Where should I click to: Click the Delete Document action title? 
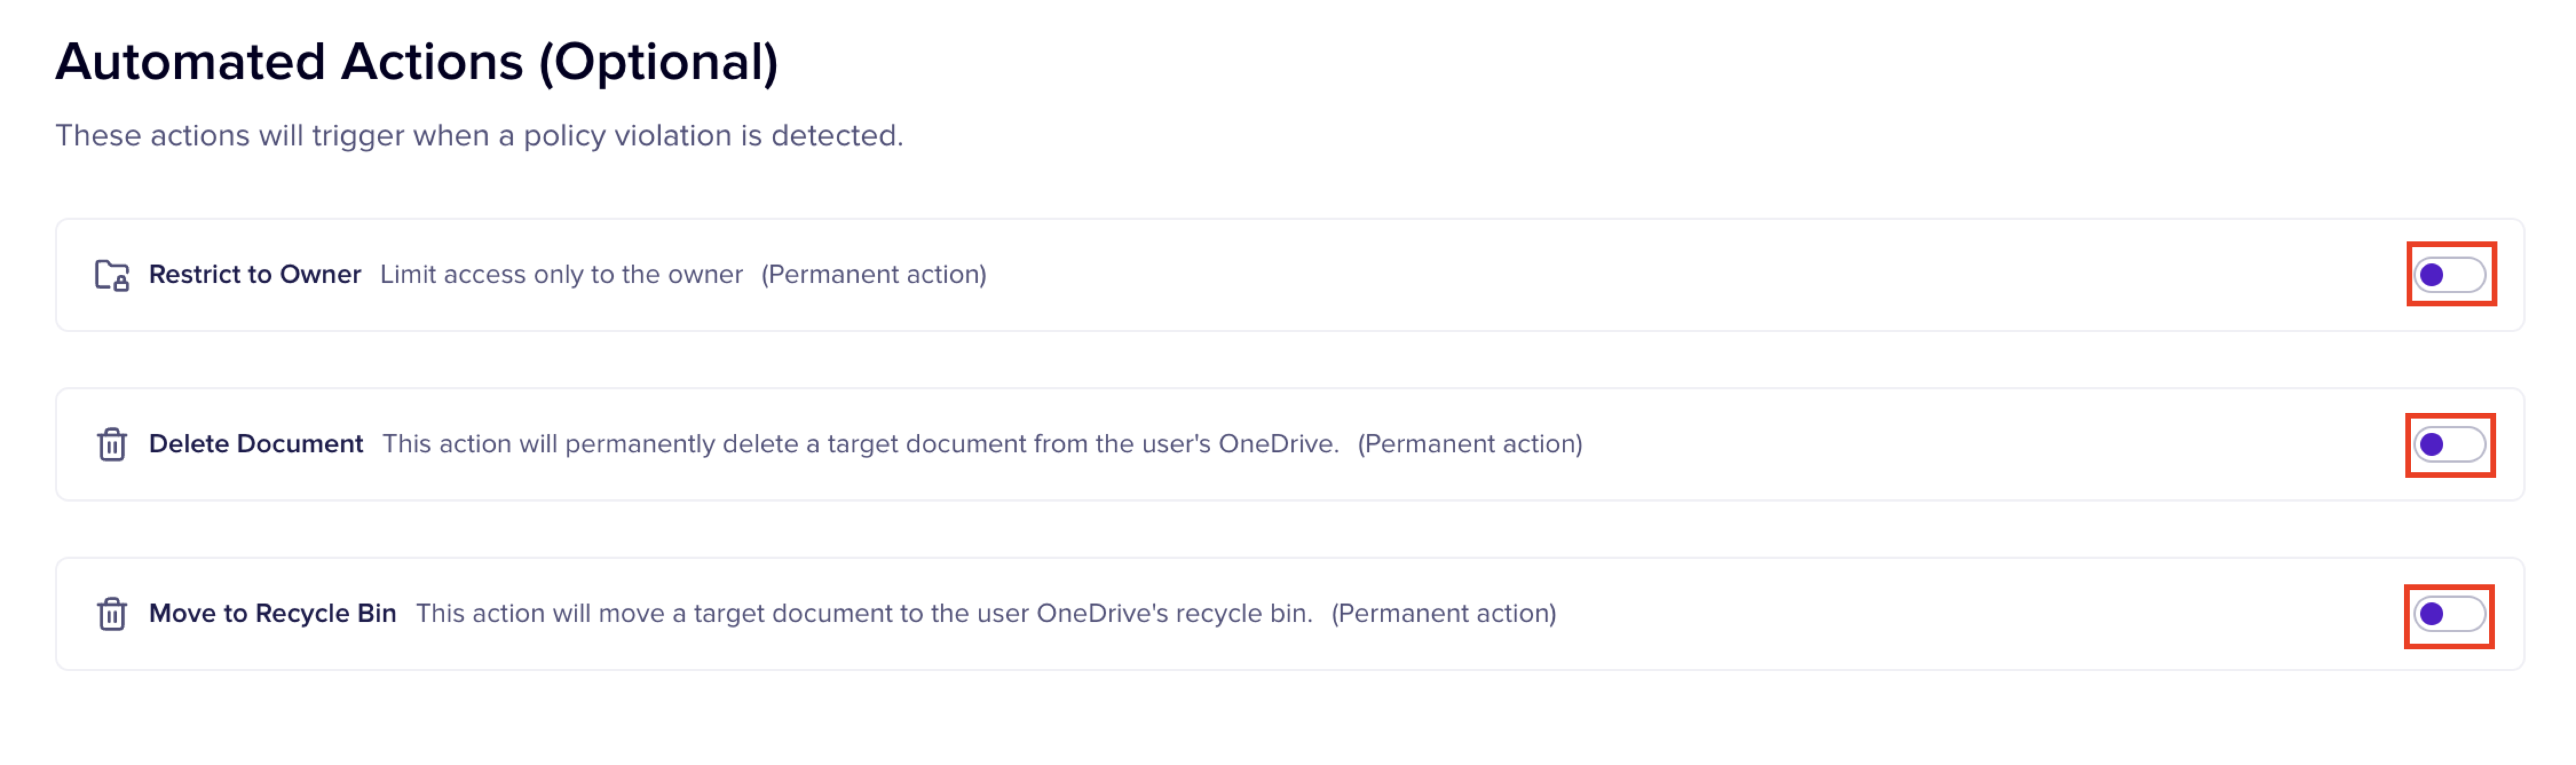click(x=255, y=444)
